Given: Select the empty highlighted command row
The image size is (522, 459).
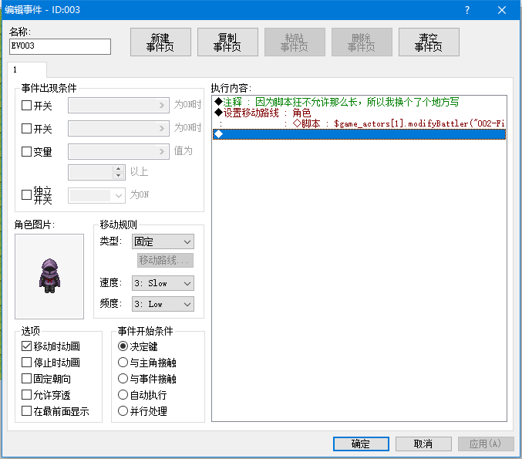Looking at the screenshot, I should click(x=359, y=134).
